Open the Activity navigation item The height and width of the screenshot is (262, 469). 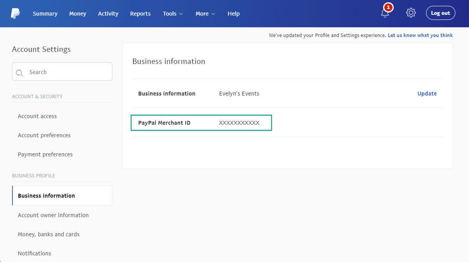tap(108, 13)
